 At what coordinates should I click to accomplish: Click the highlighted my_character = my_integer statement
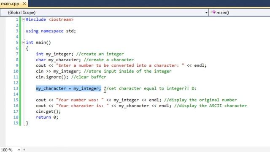(x=68, y=88)
